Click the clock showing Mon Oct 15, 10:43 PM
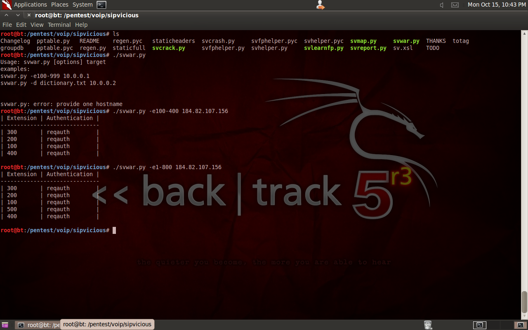The height and width of the screenshot is (330, 528). 496,5
